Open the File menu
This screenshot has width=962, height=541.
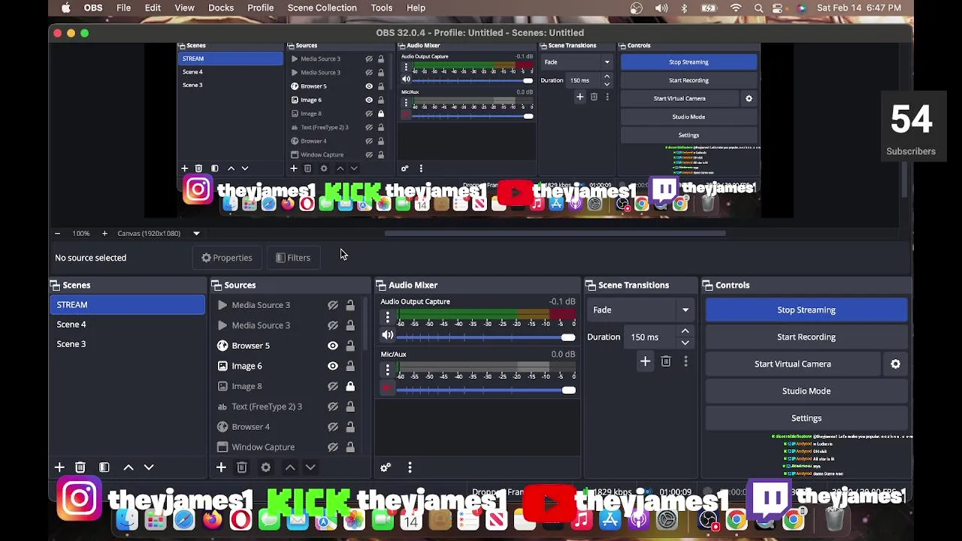[x=123, y=8]
